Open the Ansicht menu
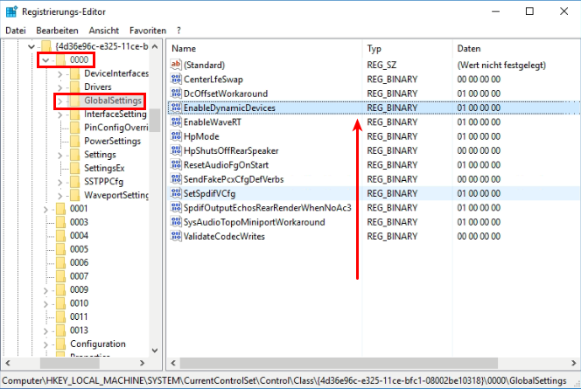Screen dimensions: 581x389 click(x=104, y=31)
